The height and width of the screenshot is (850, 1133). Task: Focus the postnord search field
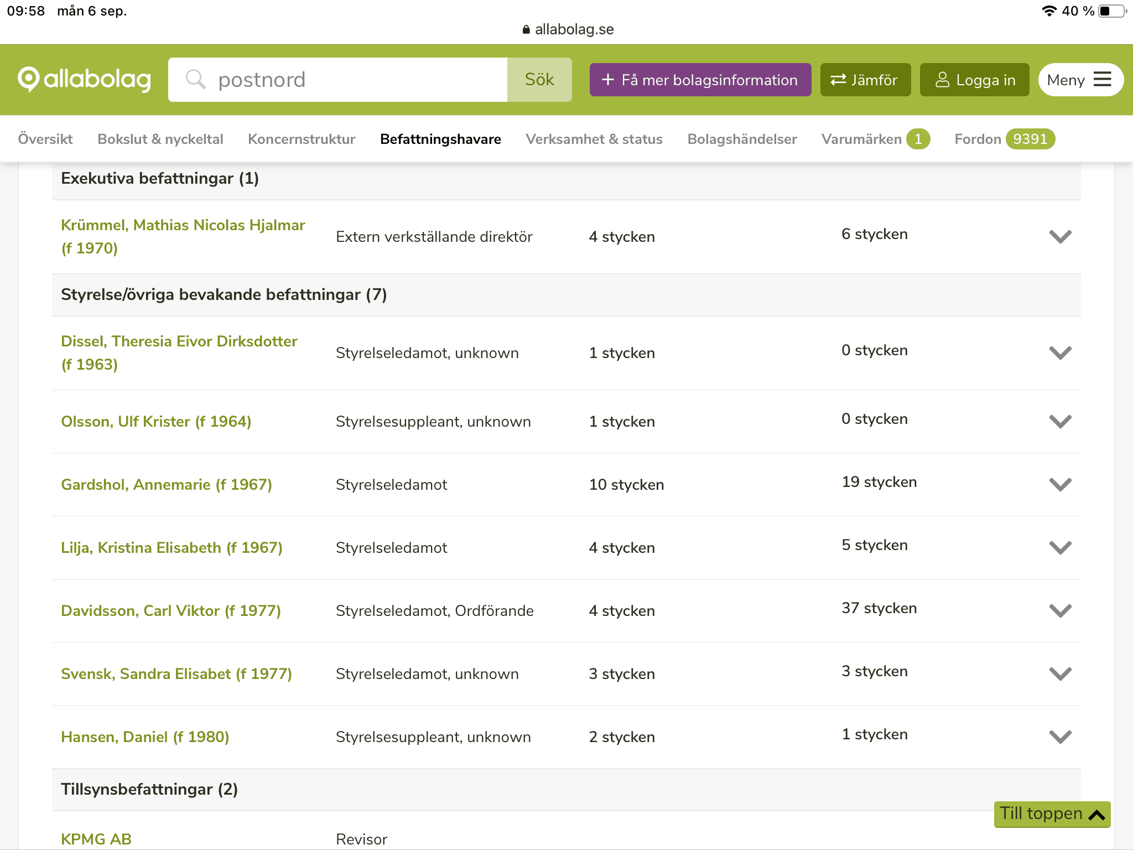click(337, 80)
